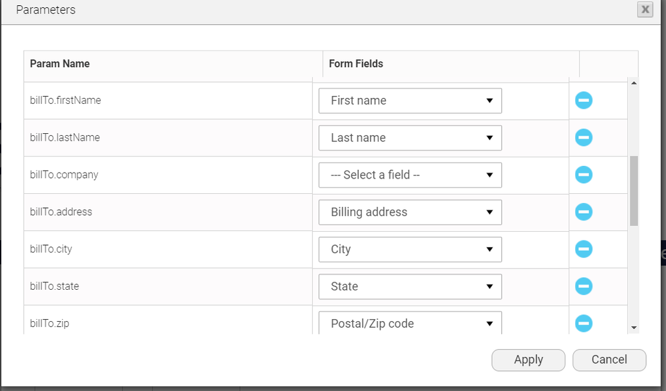Remove the billTo.state parameter mapping
The height and width of the screenshot is (391, 666).
(583, 286)
